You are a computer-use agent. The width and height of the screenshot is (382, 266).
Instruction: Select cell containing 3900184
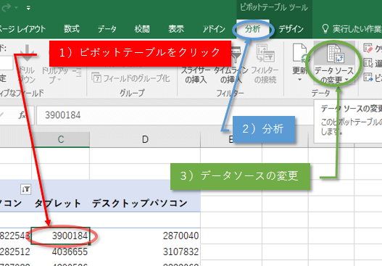coord(61,236)
